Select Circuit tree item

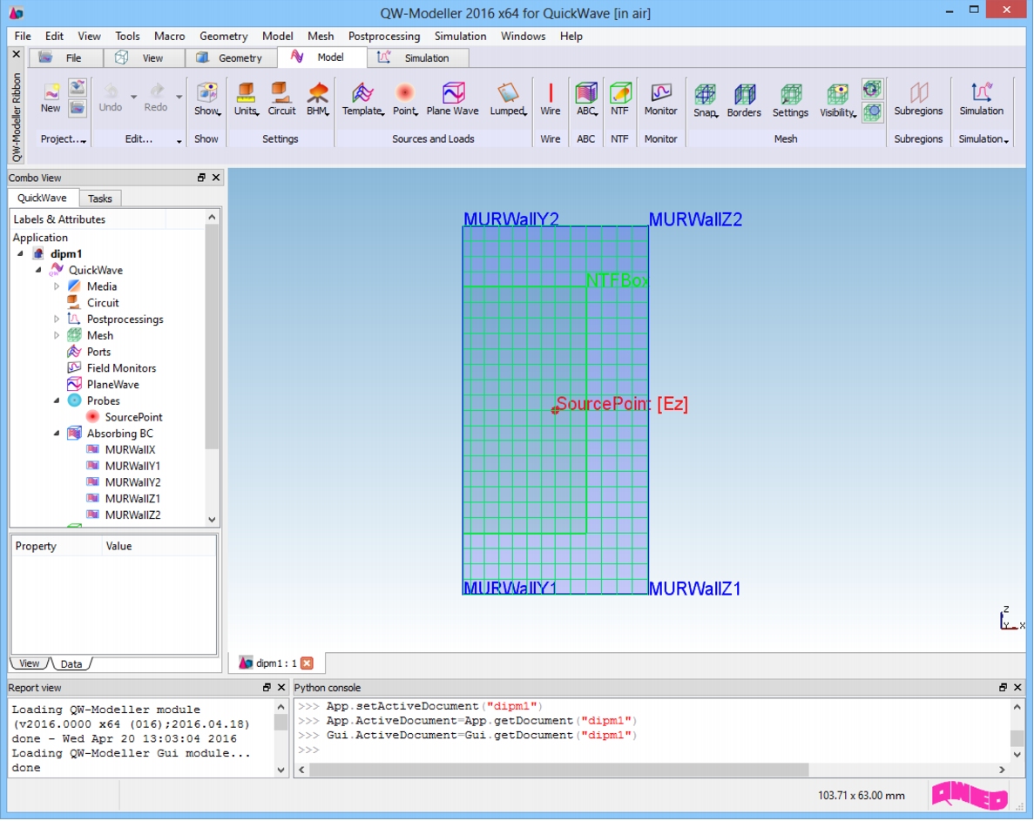103,303
